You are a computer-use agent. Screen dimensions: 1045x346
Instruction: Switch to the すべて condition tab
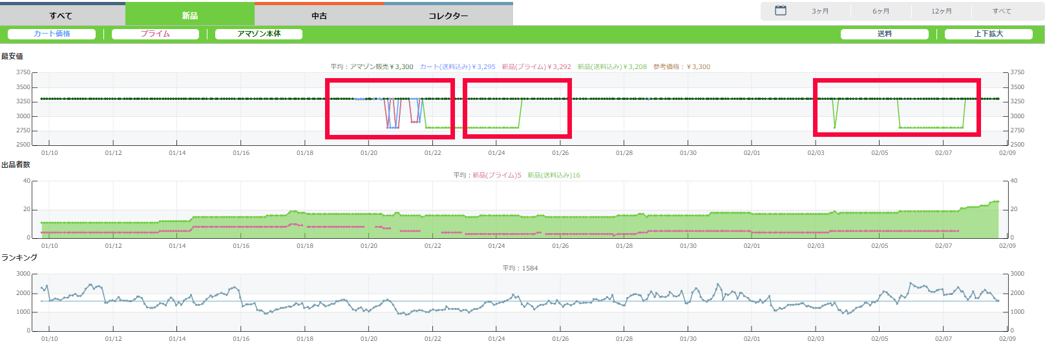[x=61, y=15]
